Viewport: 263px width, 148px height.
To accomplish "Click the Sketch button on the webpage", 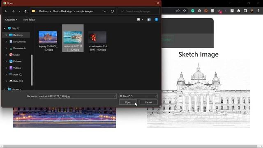I will [x=168, y=39].
